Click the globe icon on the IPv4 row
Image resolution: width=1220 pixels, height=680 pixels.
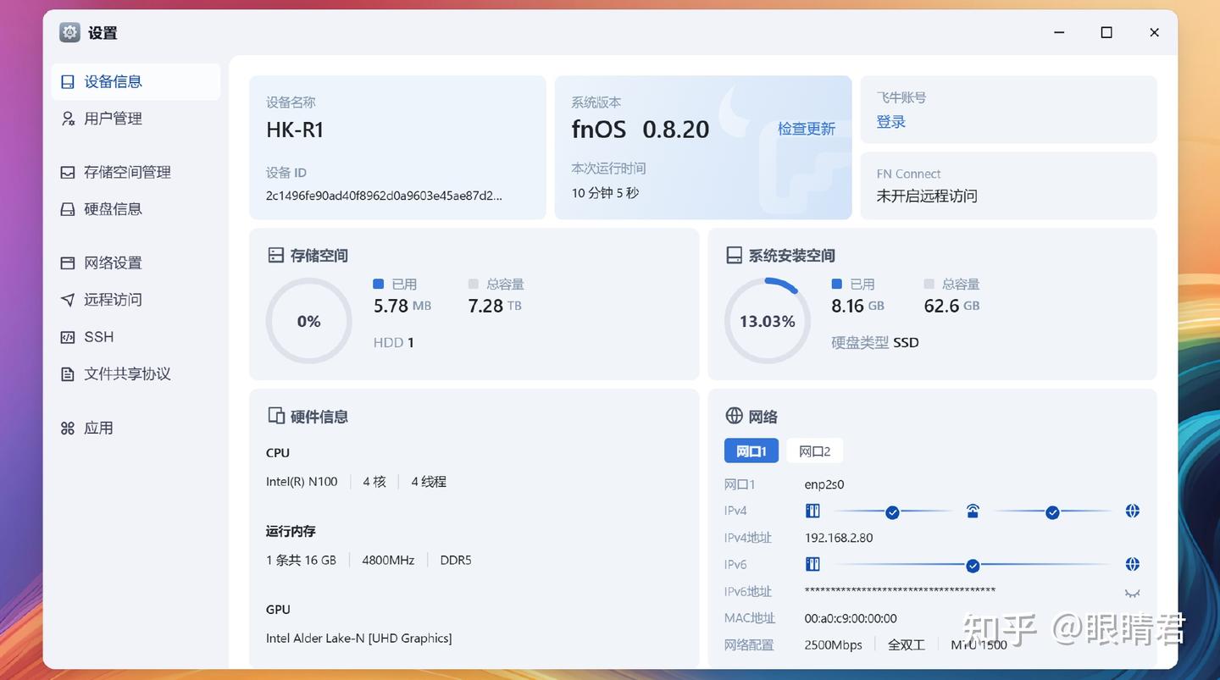(x=1133, y=511)
